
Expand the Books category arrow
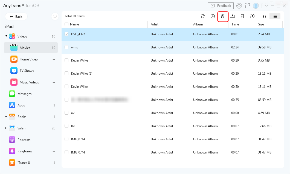click(x=6, y=117)
